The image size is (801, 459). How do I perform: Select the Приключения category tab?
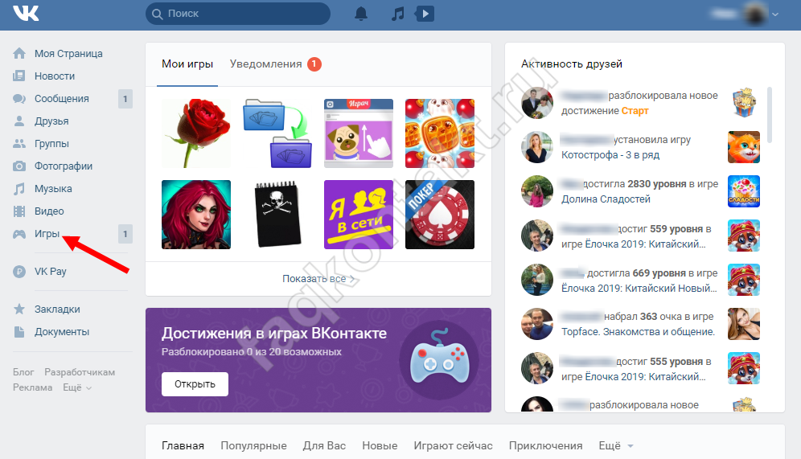pos(545,445)
